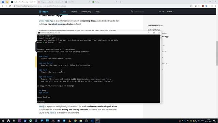Click the browser forward arrow
Screen dimensions: 218x123
click(6, 6)
